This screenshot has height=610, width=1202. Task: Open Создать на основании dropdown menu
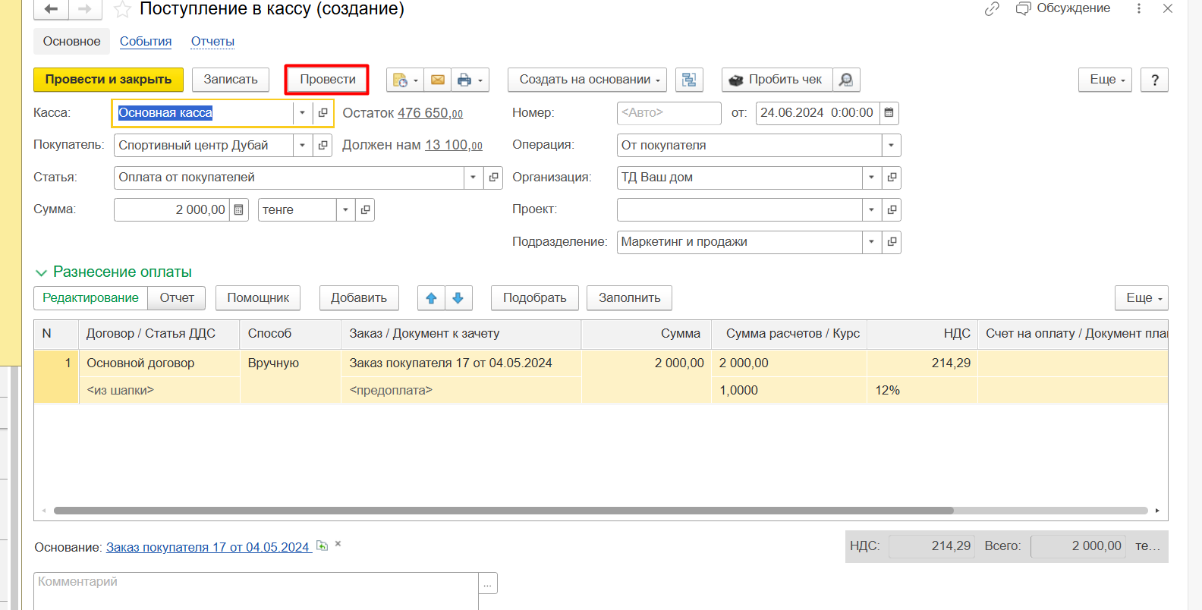(x=587, y=80)
